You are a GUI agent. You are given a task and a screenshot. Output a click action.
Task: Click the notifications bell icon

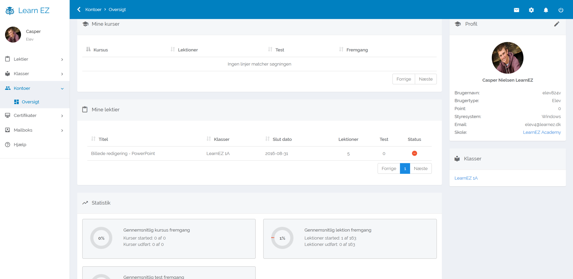click(x=546, y=10)
